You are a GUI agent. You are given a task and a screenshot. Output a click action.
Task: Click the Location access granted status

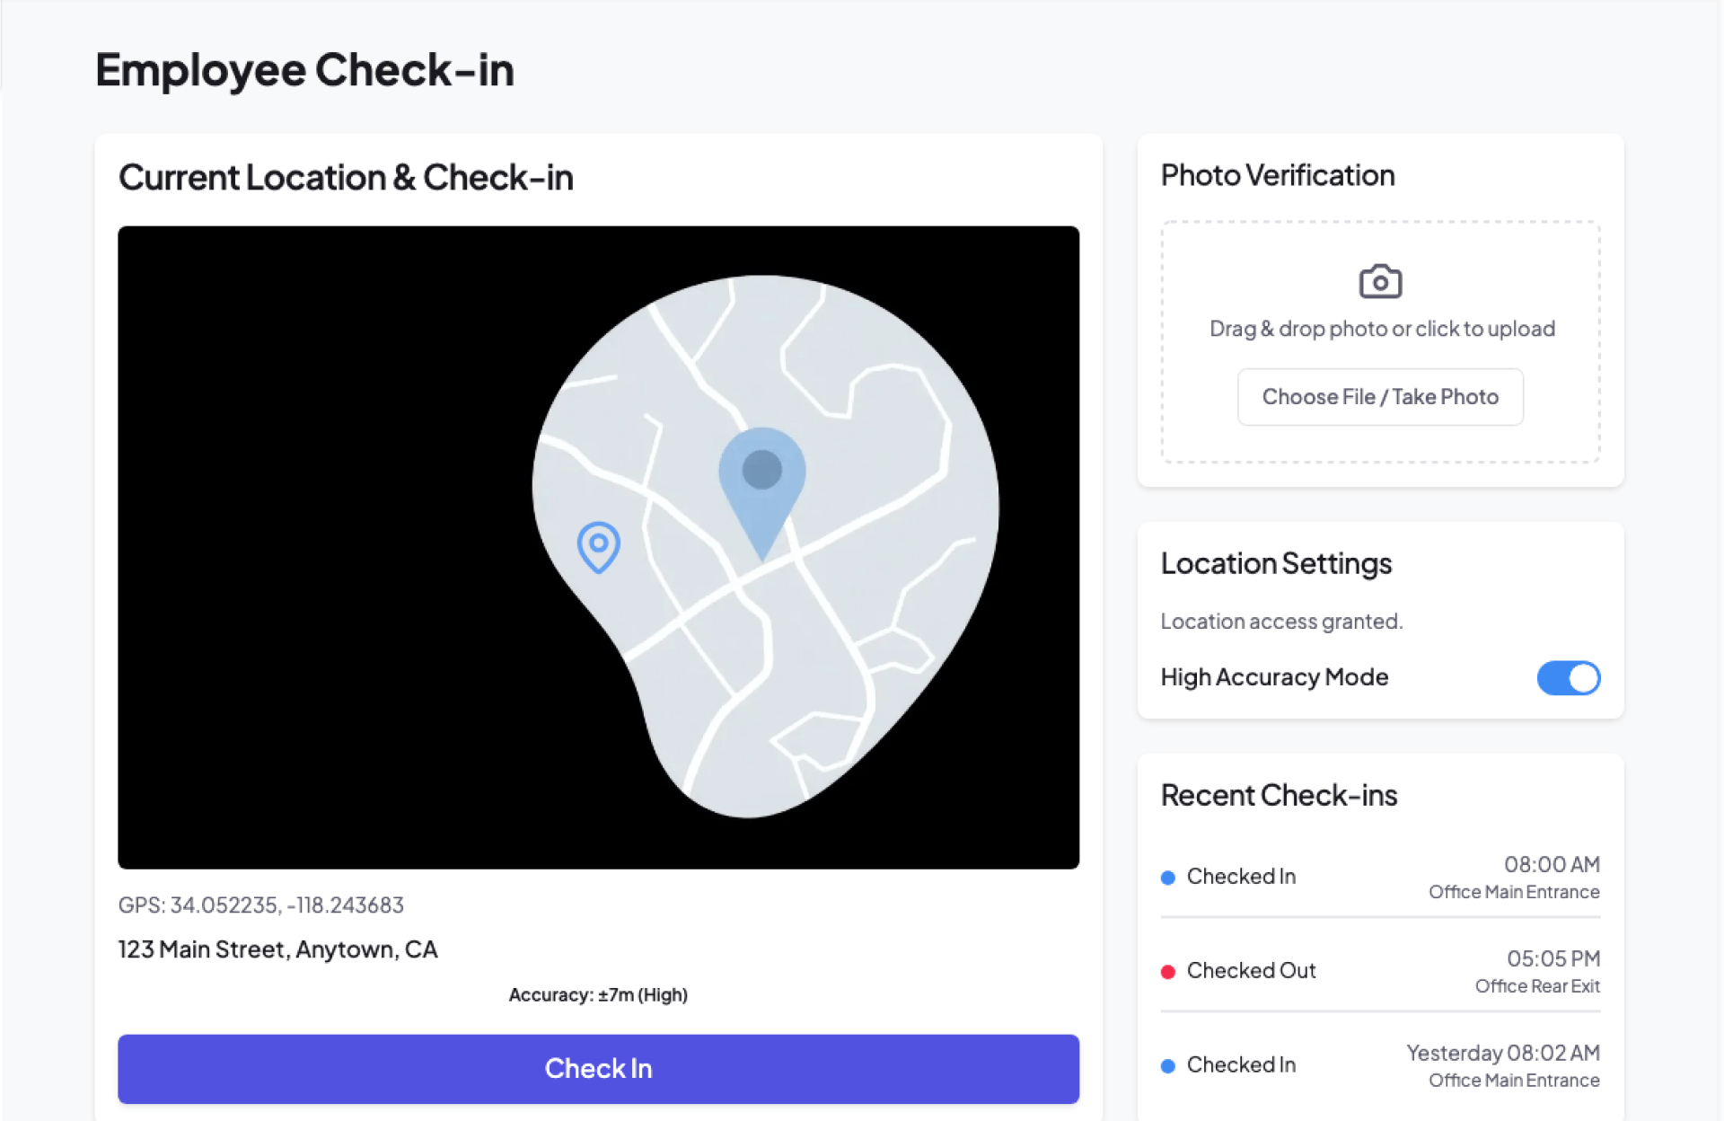(1281, 622)
